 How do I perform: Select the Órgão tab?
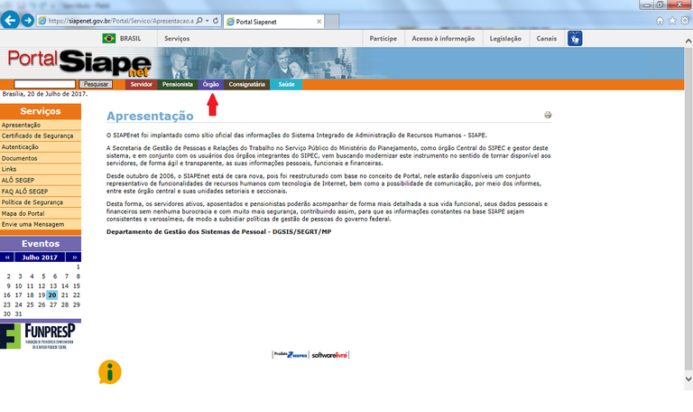tap(211, 85)
